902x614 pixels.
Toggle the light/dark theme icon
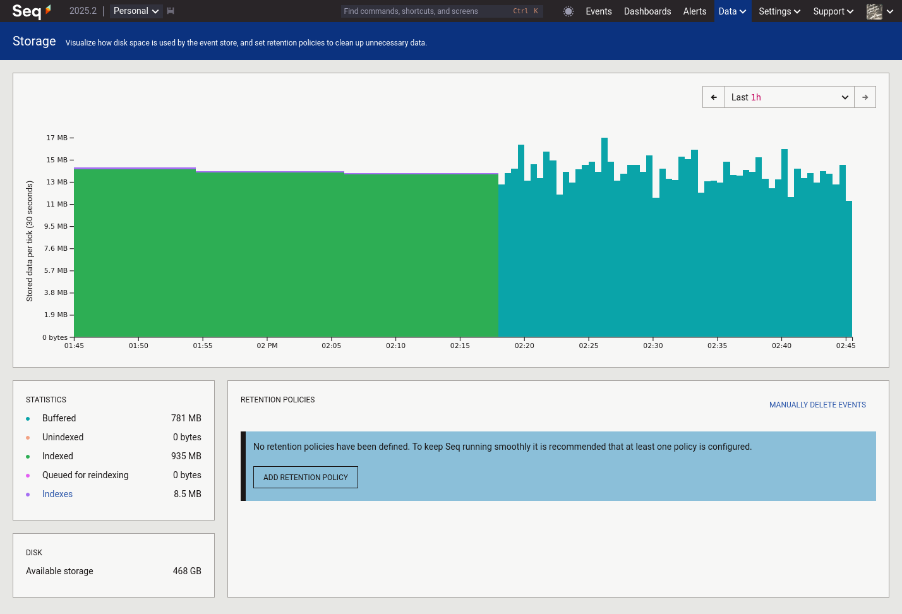pos(568,11)
